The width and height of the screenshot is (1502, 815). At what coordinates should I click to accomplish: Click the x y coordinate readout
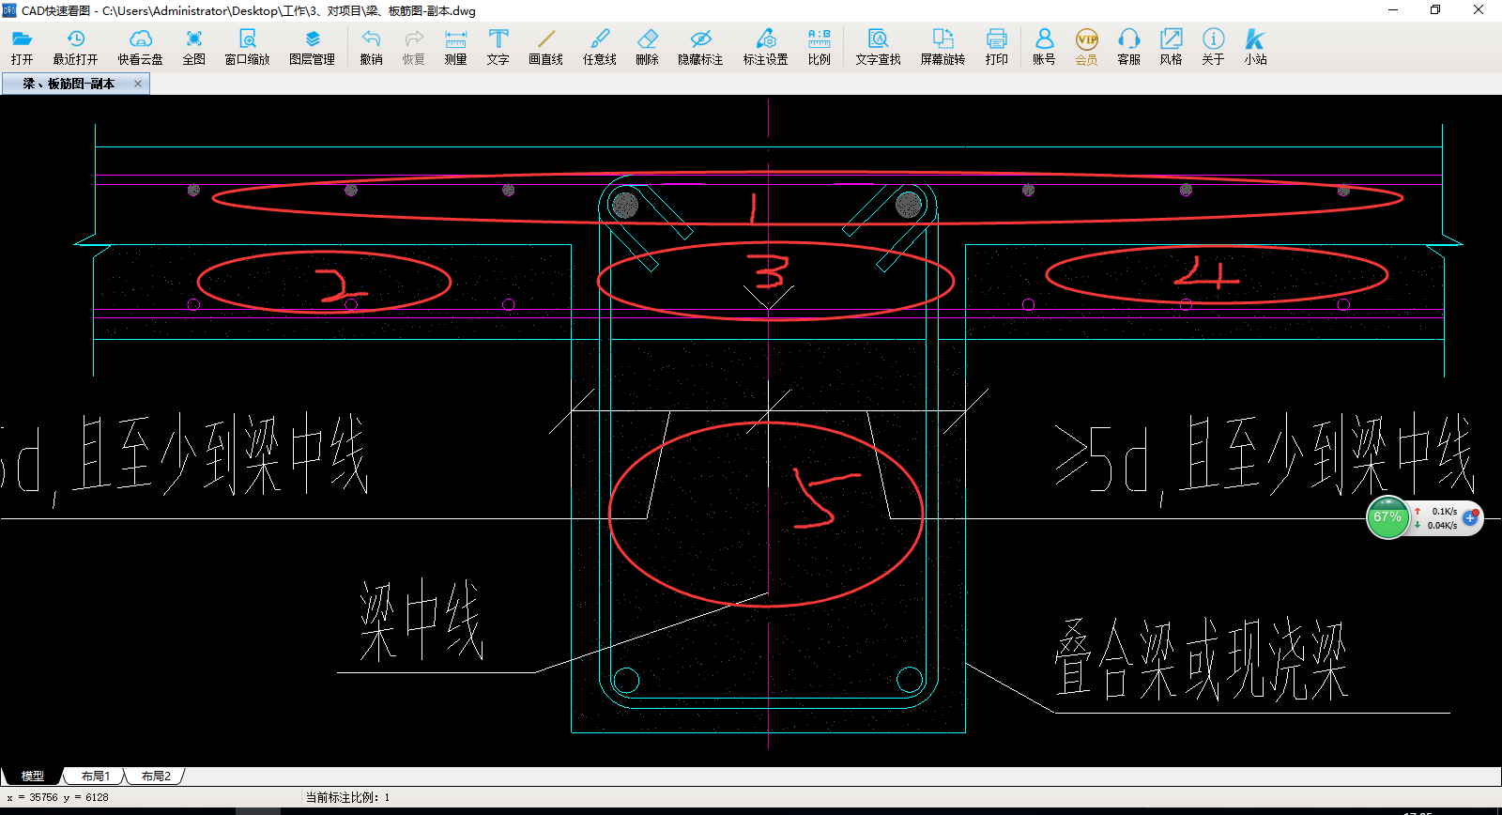click(x=57, y=797)
